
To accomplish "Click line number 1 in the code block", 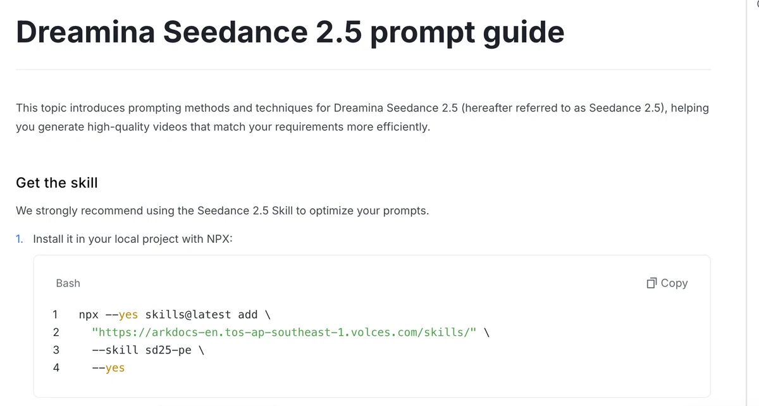I will [x=56, y=314].
